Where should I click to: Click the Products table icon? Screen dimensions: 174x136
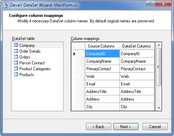tap(16, 74)
